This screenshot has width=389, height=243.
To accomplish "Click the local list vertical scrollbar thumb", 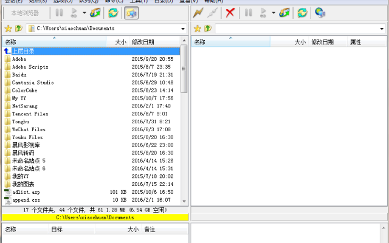I will [184, 69].
